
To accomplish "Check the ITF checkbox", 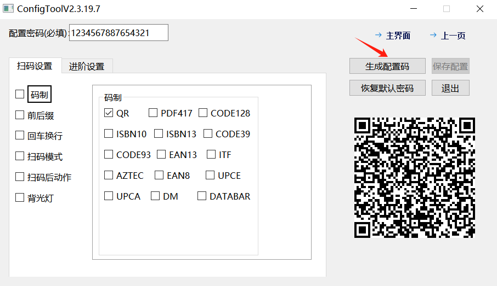I will [211, 155].
